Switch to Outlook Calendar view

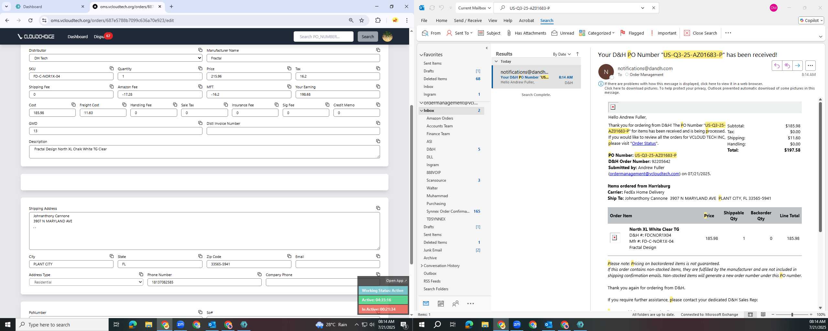441,304
